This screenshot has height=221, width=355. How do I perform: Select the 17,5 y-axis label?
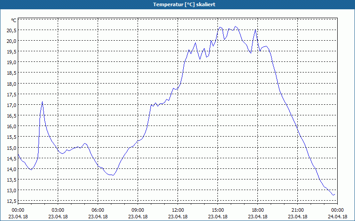click(x=12, y=95)
